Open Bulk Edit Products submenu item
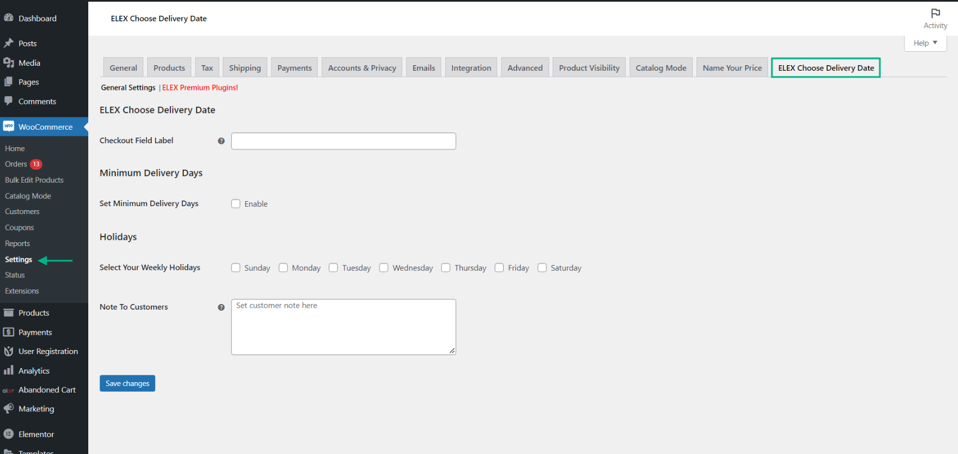This screenshot has width=958, height=454. [x=34, y=180]
